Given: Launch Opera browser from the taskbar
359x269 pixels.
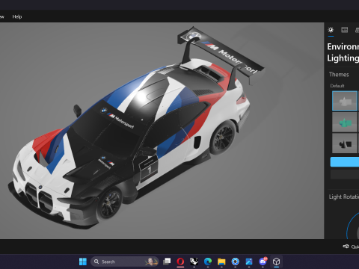Looking at the screenshot, I should [x=180, y=262].
